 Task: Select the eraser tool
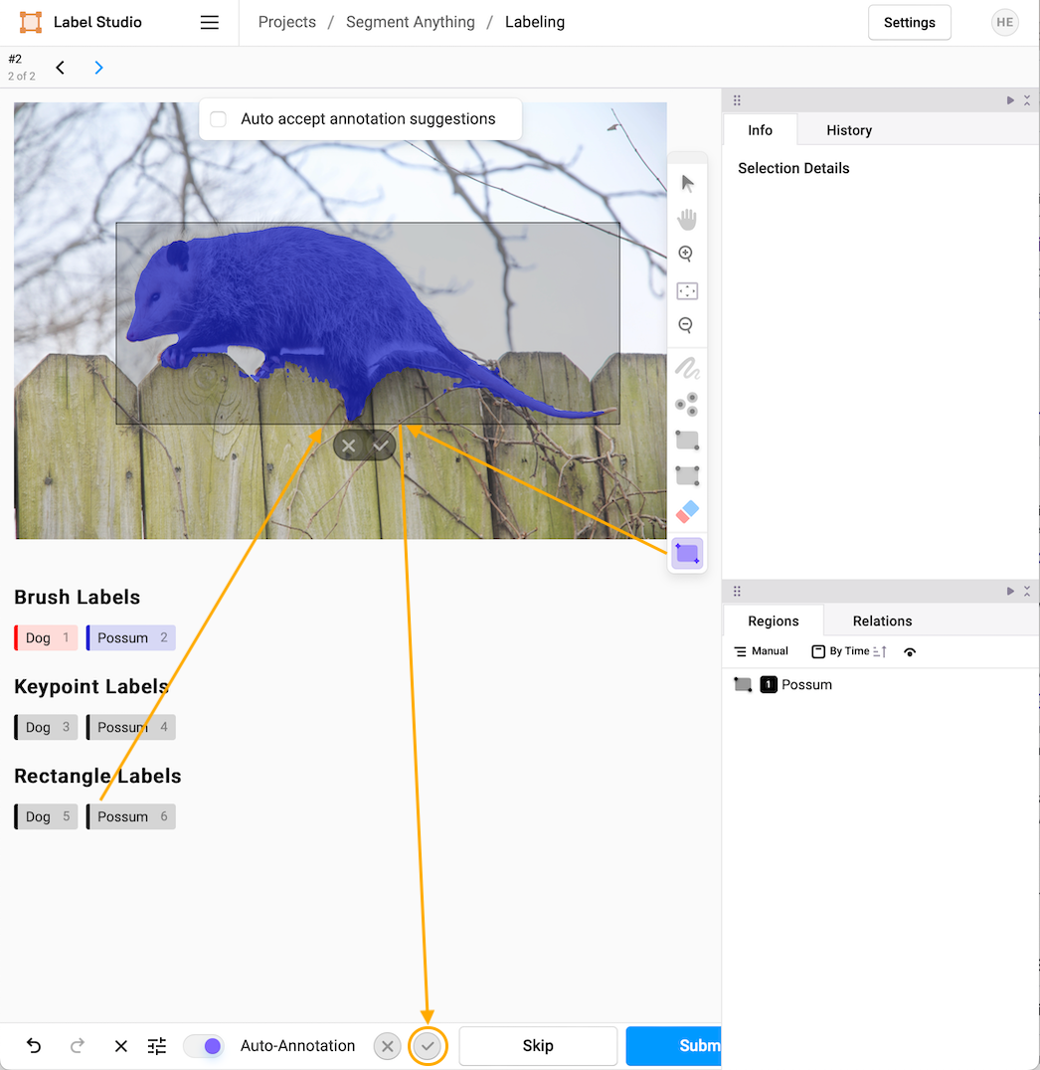click(x=687, y=511)
